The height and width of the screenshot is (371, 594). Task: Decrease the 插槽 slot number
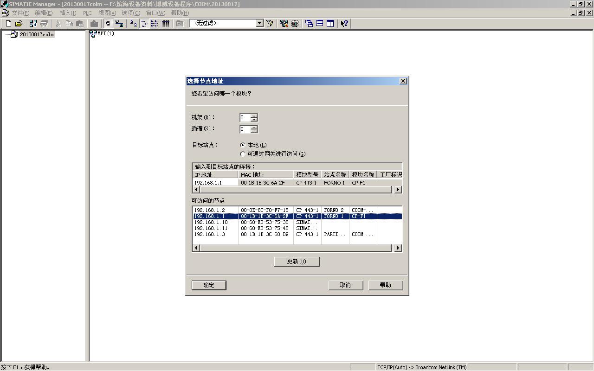(254, 131)
